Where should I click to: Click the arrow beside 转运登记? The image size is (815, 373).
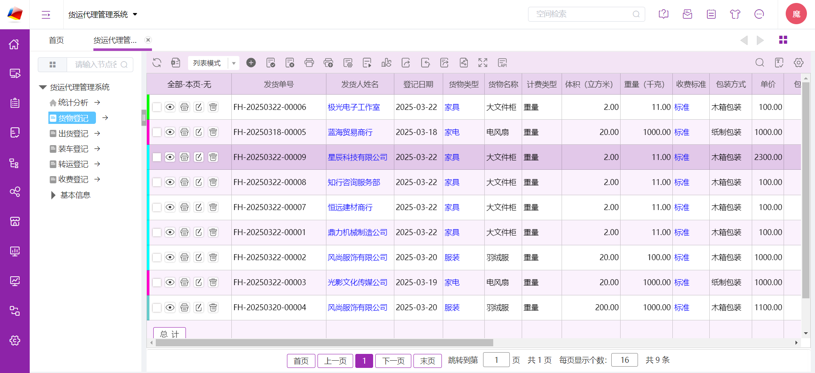(97, 164)
